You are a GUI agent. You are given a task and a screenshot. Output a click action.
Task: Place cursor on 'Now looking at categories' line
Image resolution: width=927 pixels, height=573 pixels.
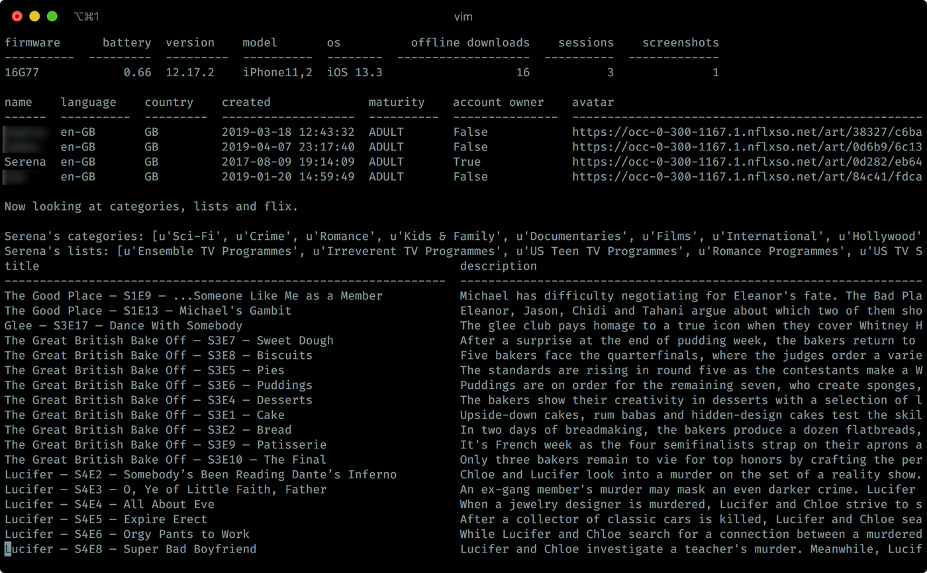click(x=151, y=207)
